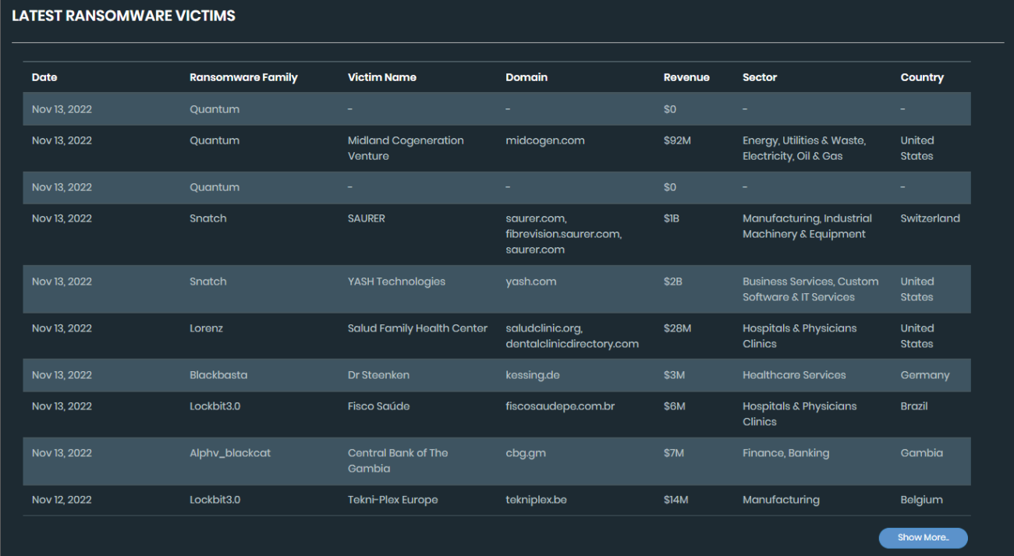Sort by the Date column header
The height and width of the screenshot is (556, 1014).
pyautogui.click(x=44, y=77)
